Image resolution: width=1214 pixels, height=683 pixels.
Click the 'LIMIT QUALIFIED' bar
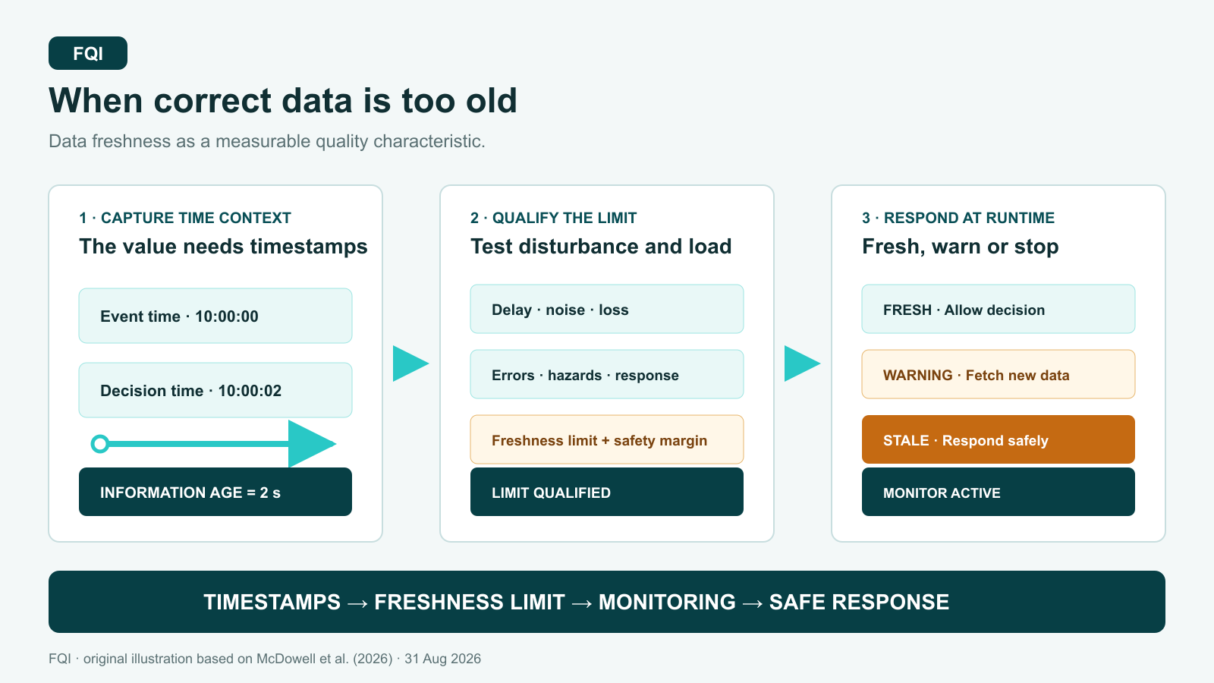pyautogui.click(x=607, y=492)
